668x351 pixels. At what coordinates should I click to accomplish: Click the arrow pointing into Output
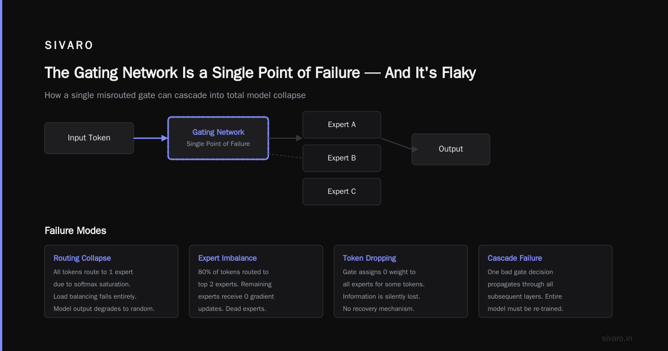click(399, 144)
